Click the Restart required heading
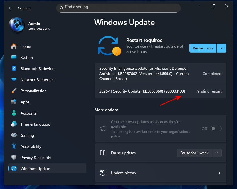This screenshot has height=189, width=237. pyautogui.click(x=144, y=40)
